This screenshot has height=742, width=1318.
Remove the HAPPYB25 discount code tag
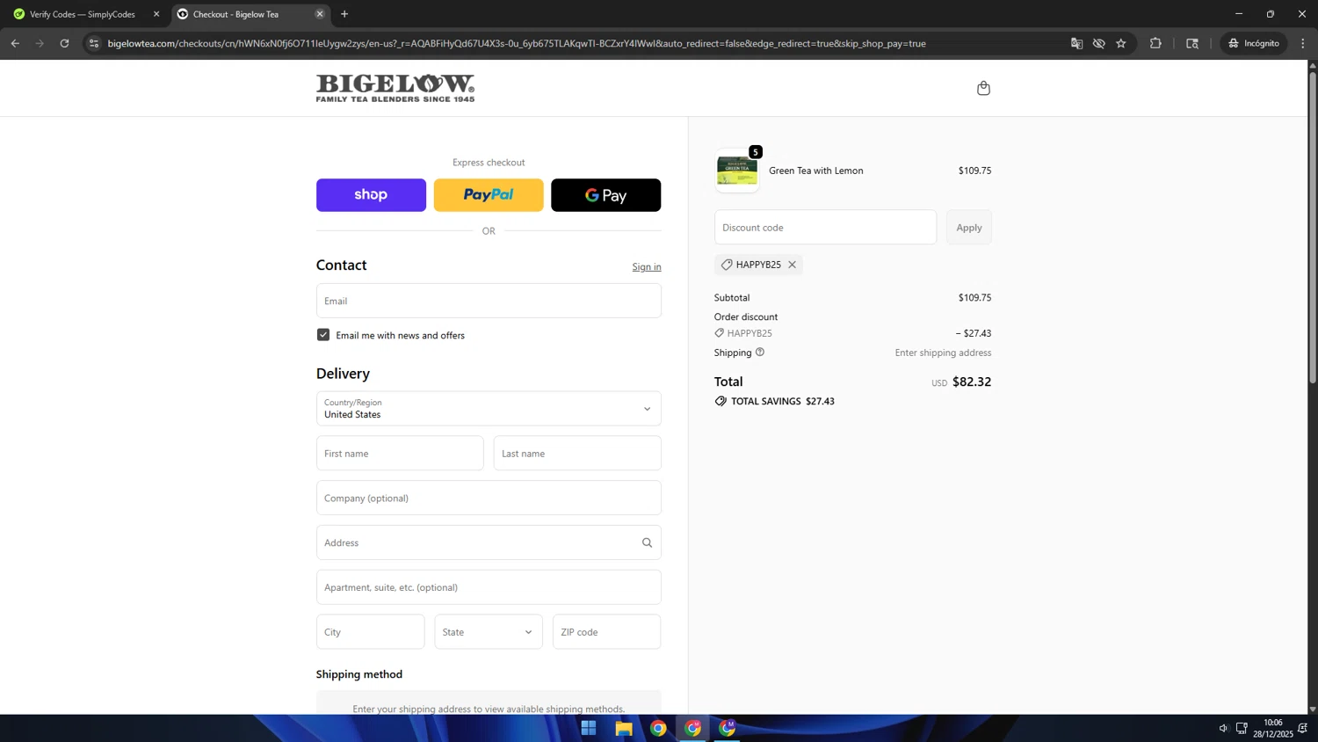pos(792,265)
